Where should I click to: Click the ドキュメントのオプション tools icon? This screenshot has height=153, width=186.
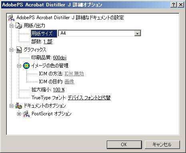tap(19, 106)
